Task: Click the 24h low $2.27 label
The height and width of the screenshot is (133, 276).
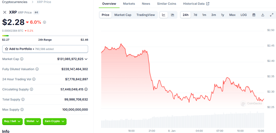Action: point(6,40)
